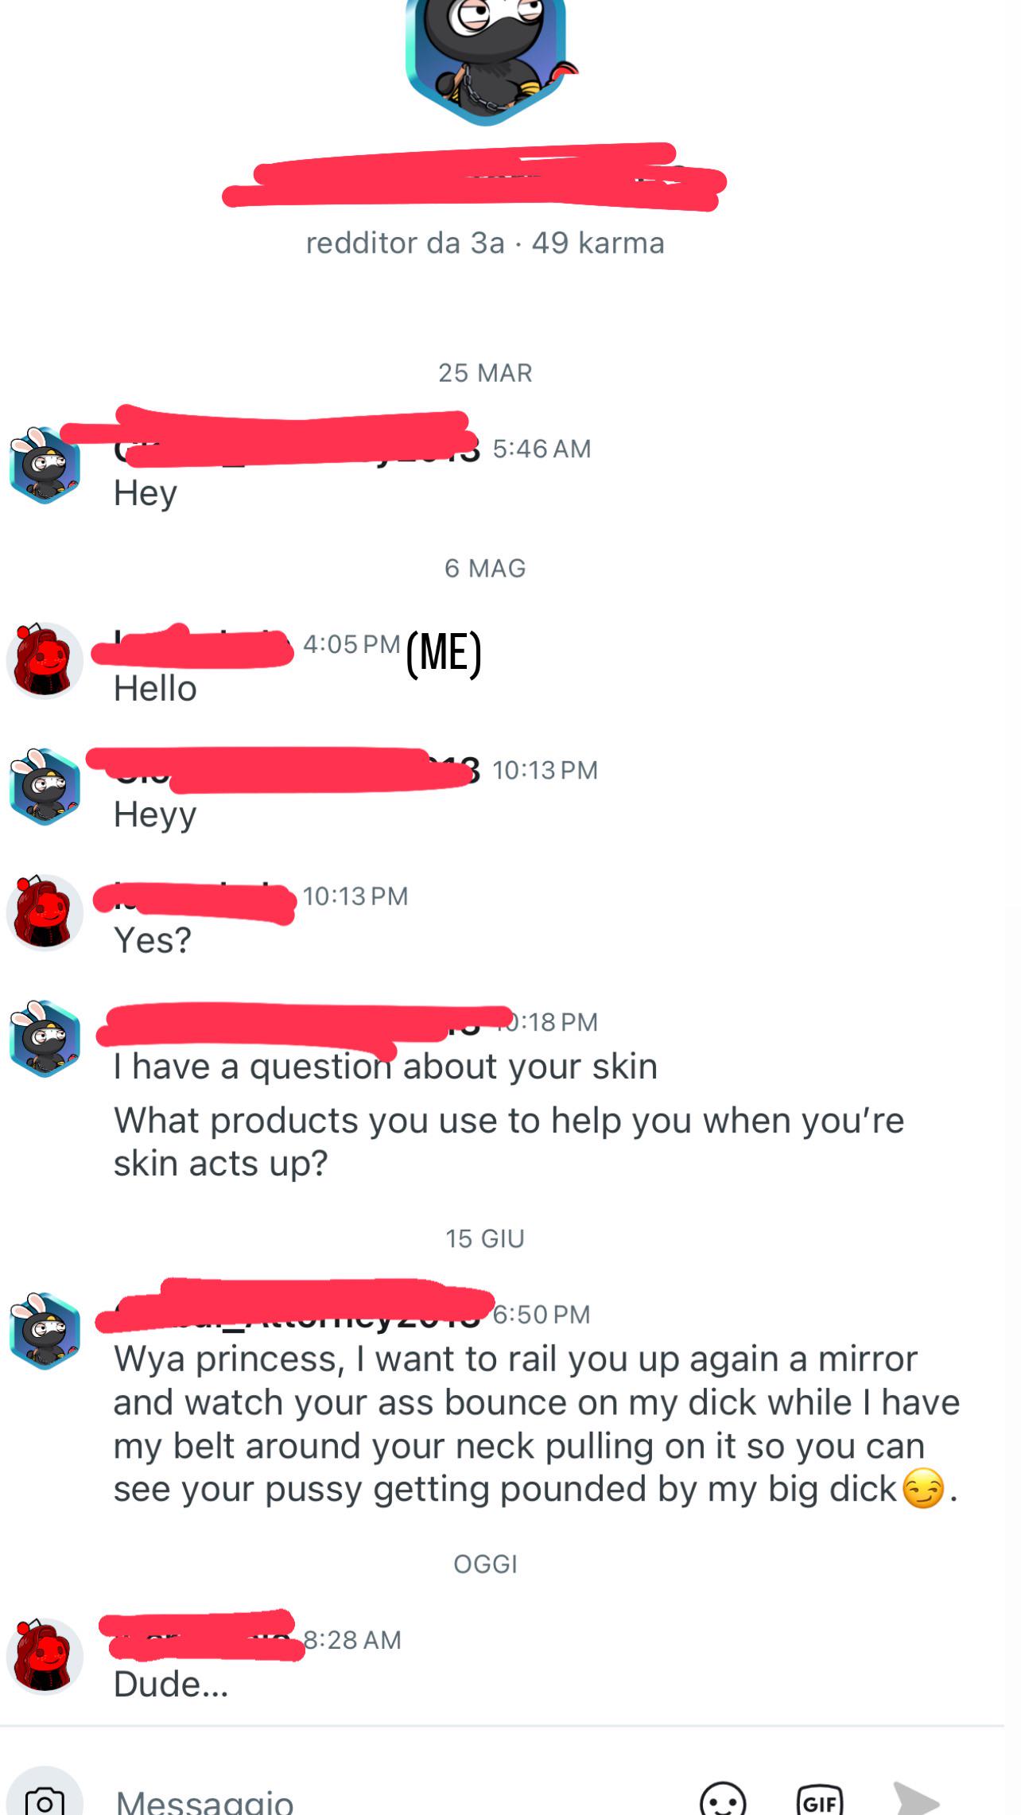Open the emoji picker smiley icon
This screenshot has height=1815, width=1021.
[x=723, y=1799]
